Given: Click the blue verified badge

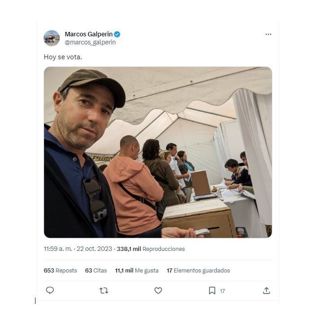Looking at the screenshot, I should (x=117, y=34).
